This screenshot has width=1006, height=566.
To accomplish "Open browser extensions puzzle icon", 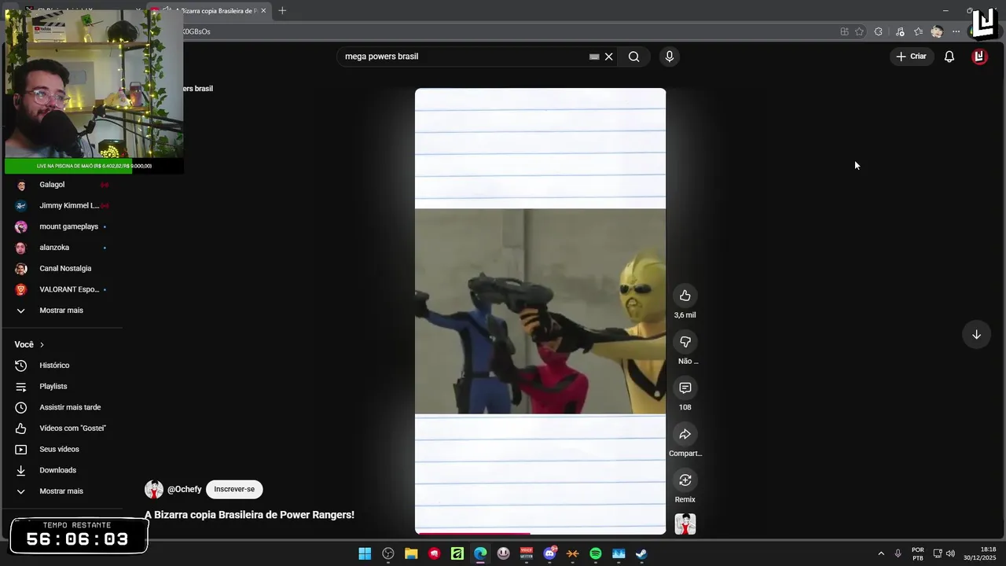I will click(x=878, y=31).
